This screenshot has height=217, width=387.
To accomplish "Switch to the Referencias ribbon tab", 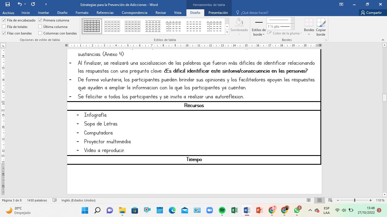I will coord(105,13).
